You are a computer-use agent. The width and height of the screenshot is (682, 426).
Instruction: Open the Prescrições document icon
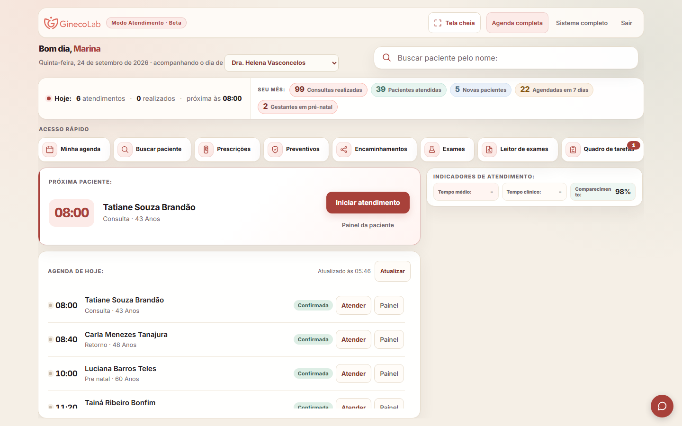[x=206, y=150]
